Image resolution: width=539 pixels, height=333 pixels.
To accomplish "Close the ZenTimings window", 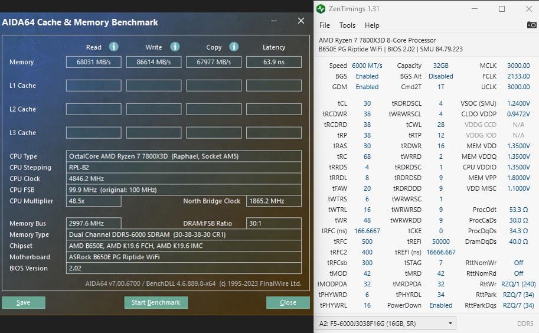I will (x=529, y=9).
